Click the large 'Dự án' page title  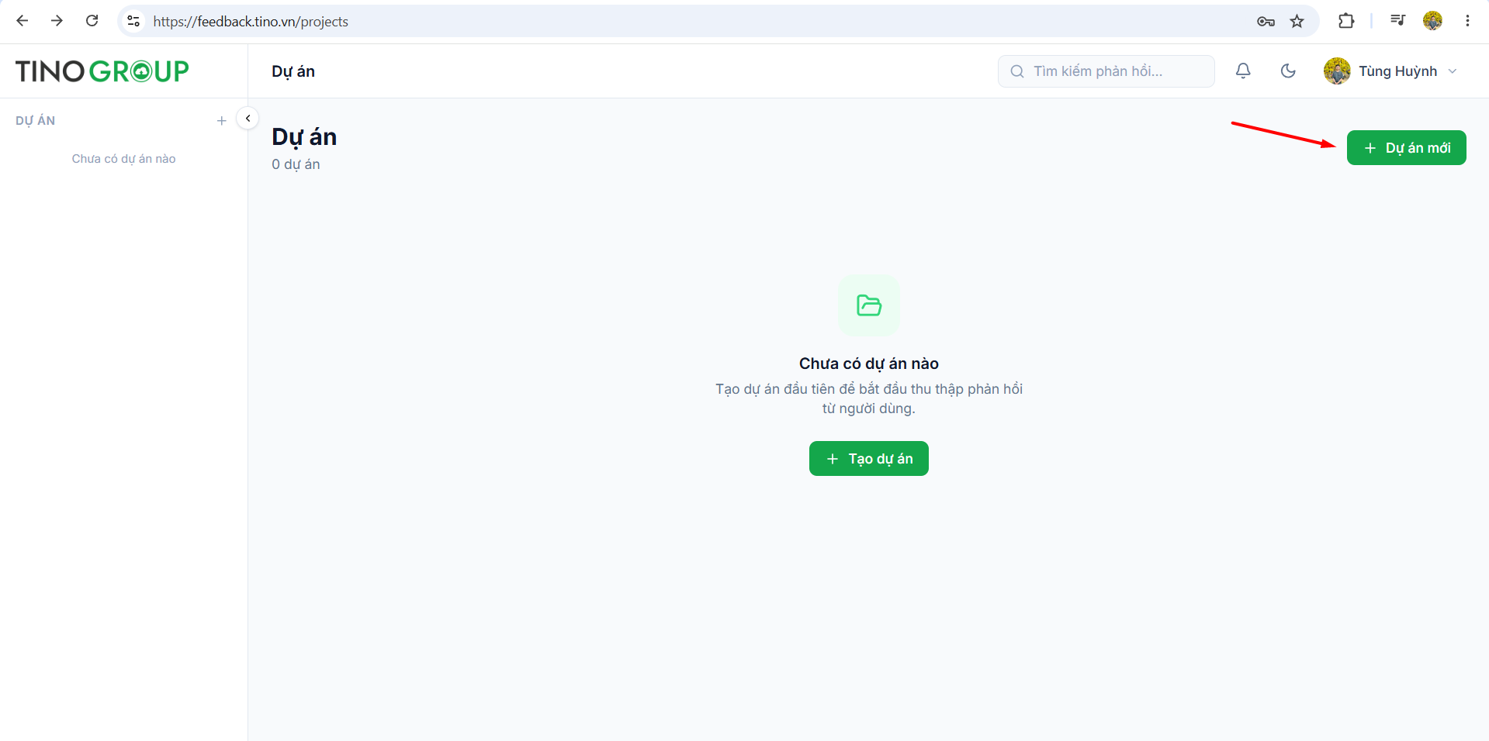[304, 137]
